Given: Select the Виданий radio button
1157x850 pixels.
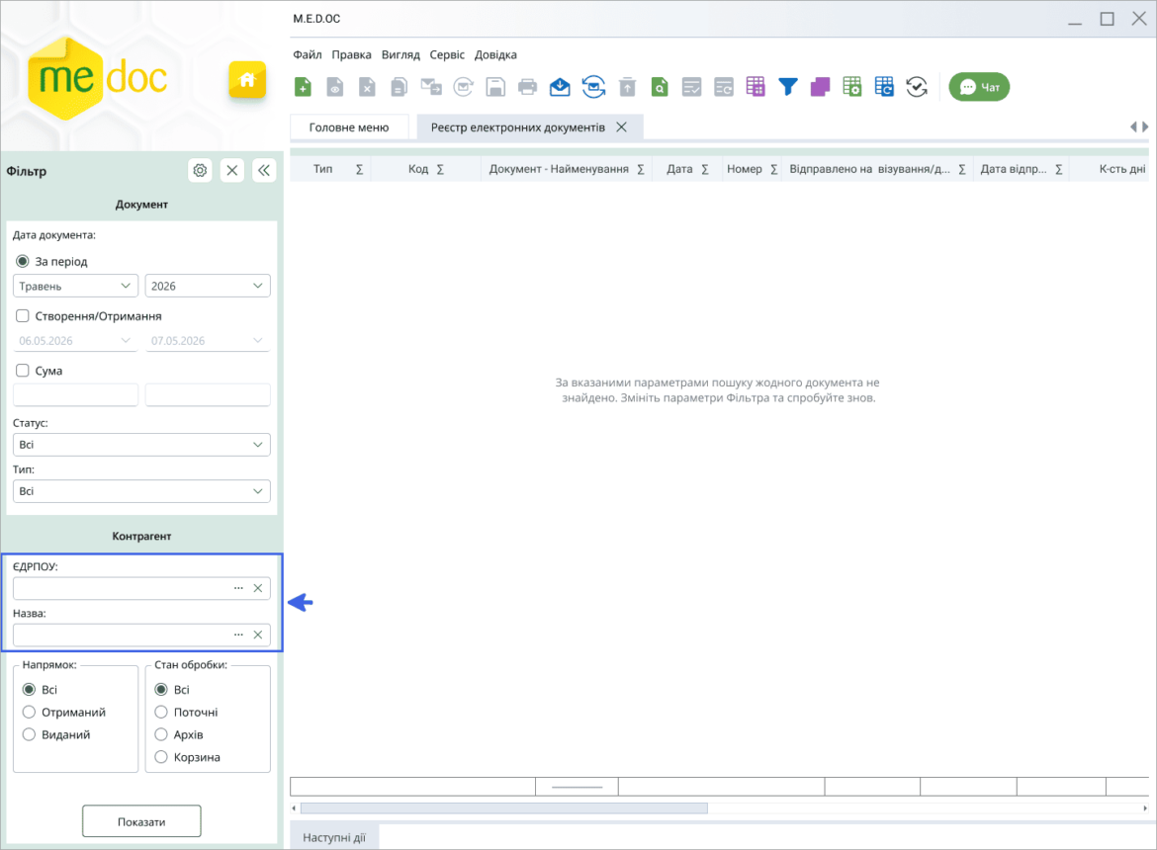Looking at the screenshot, I should [x=29, y=734].
